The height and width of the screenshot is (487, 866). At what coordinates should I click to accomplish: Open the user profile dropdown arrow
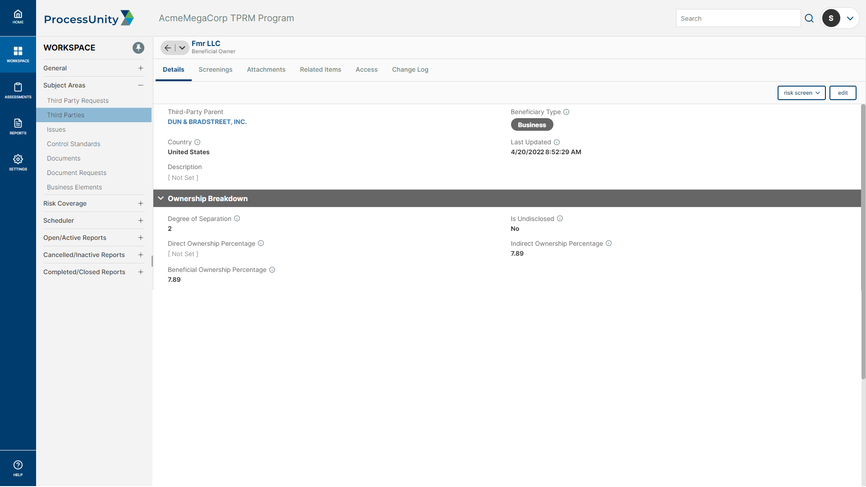(850, 18)
